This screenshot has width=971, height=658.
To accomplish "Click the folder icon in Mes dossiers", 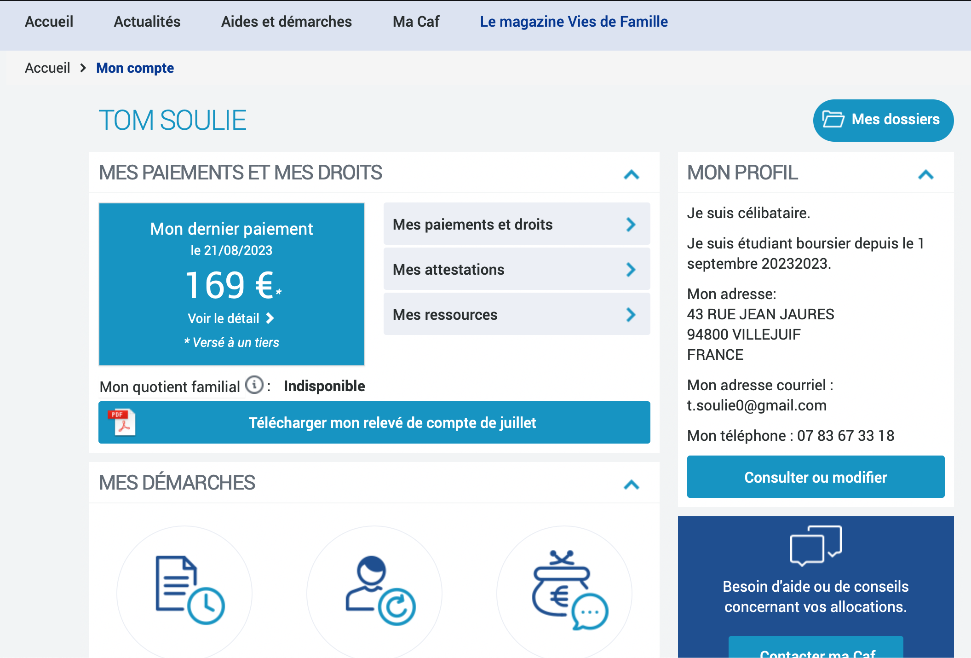I will point(833,119).
